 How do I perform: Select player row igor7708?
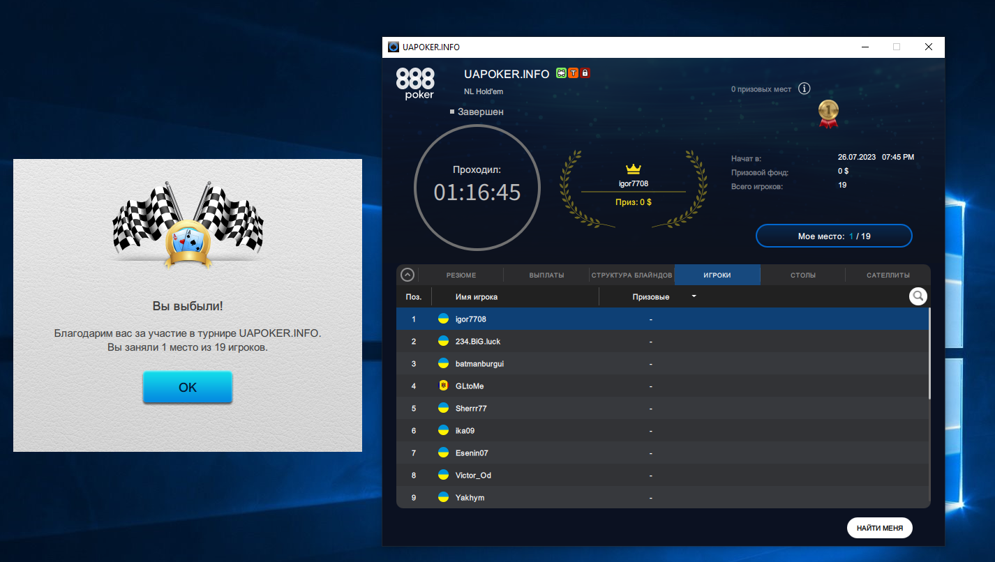pos(663,319)
